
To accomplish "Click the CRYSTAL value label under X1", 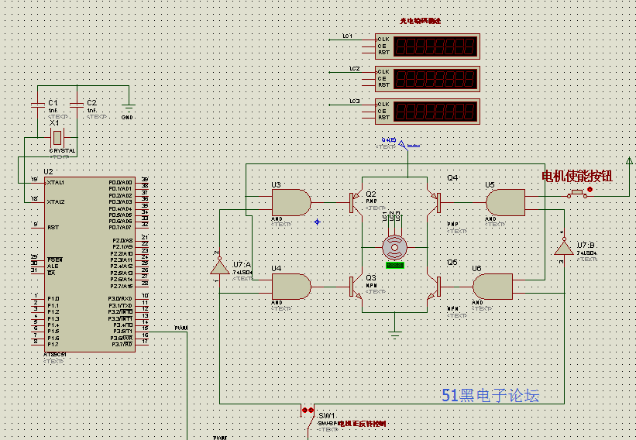I will click(62, 151).
